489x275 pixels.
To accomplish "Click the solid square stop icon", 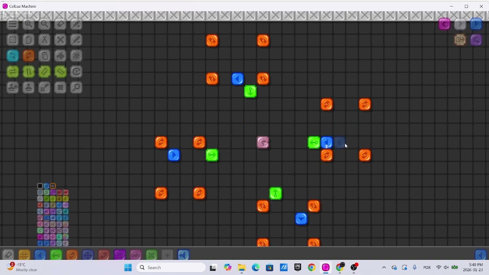I will [60, 88].
